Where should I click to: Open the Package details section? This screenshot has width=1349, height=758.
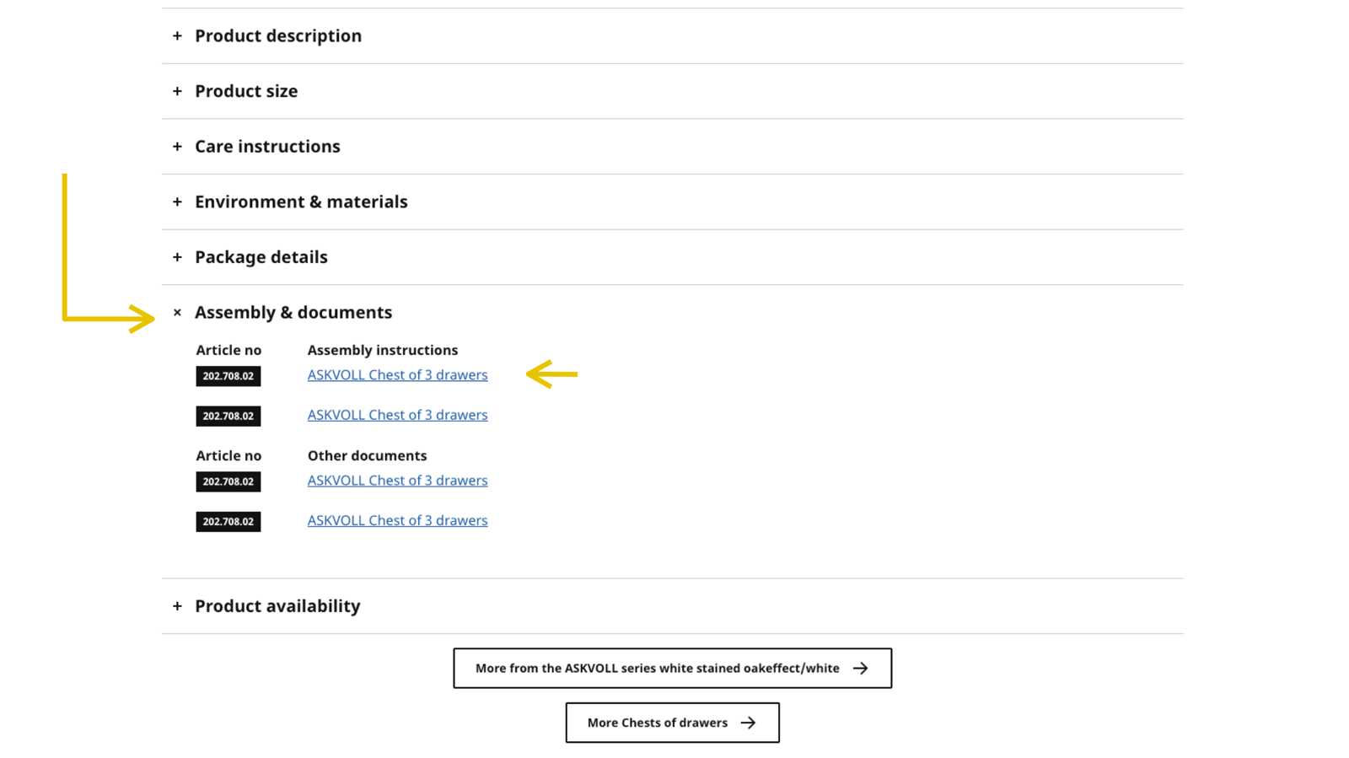[261, 257]
